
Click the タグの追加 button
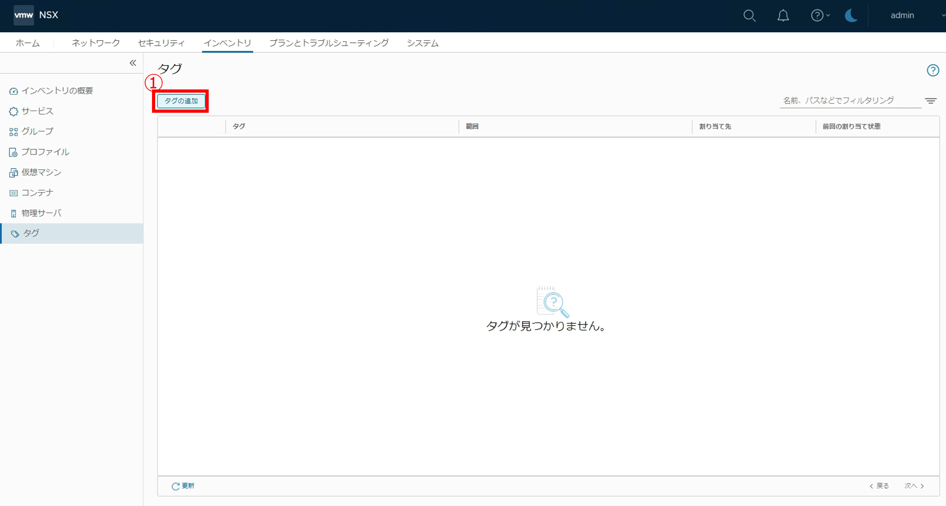(181, 101)
